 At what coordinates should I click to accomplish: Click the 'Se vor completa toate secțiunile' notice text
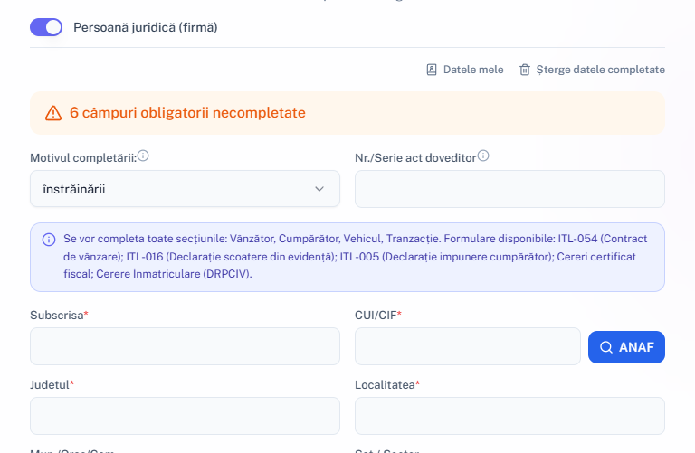click(355, 257)
